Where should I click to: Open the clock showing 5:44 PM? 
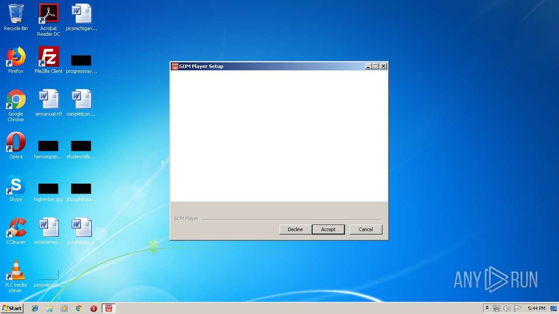coord(536,308)
